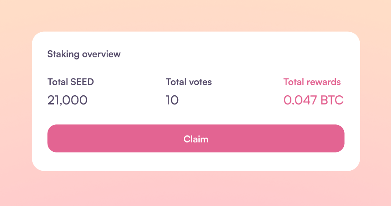Claim rewards via the Claim text
This screenshot has width=391, height=206.
point(196,139)
